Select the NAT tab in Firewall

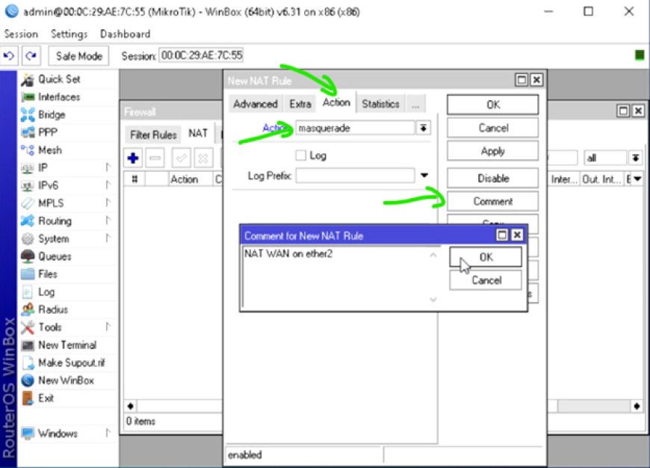pyautogui.click(x=198, y=133)
